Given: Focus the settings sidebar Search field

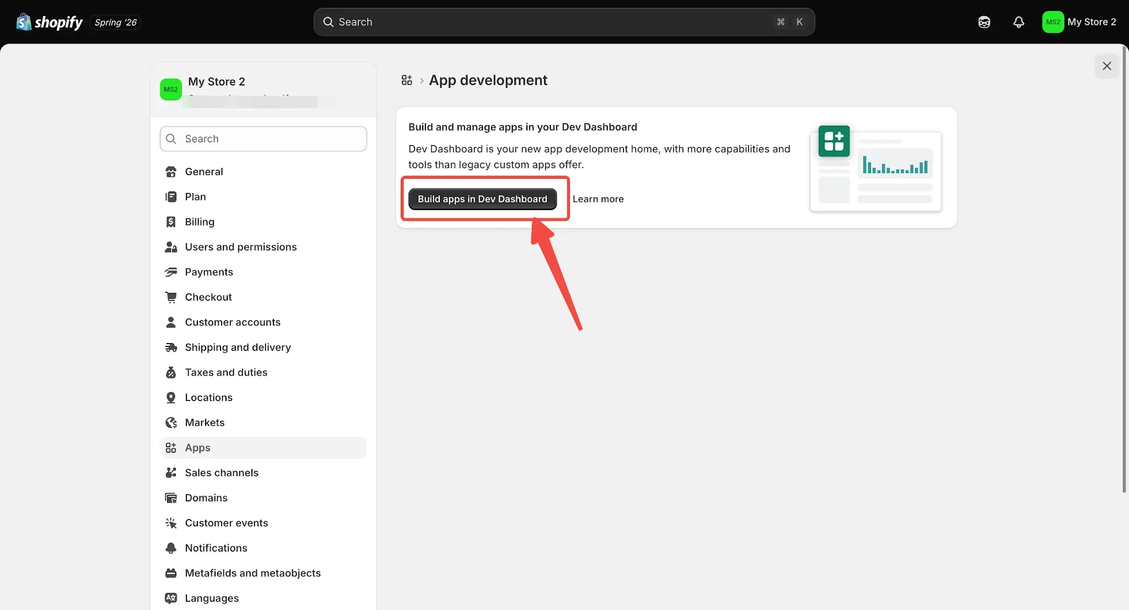Looking at the screenshot, I should coord(263,139).
